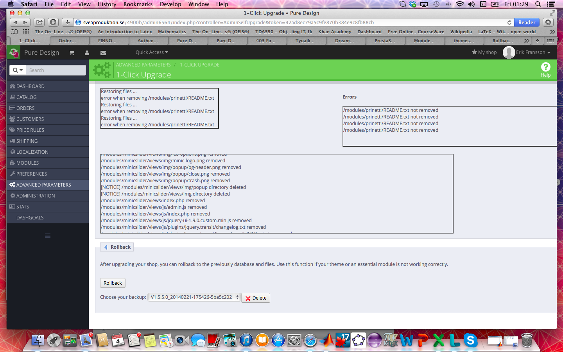Open the Shipping sidebar item
563x352 pixels.
48,141
